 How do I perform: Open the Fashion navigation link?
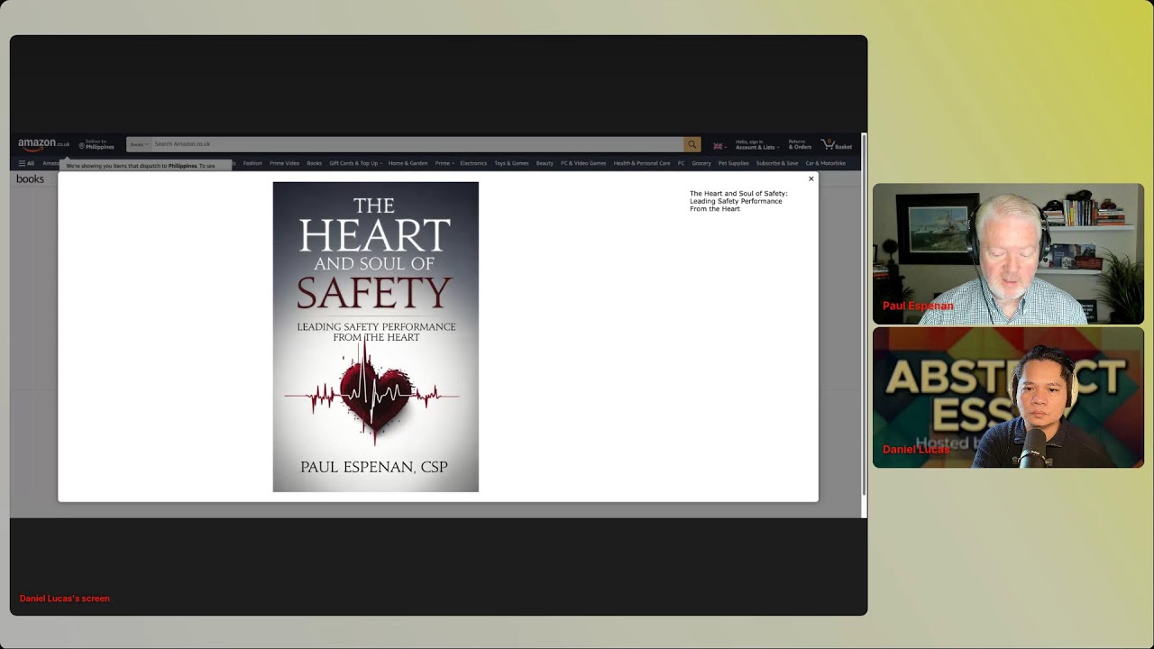pos(252,163)
